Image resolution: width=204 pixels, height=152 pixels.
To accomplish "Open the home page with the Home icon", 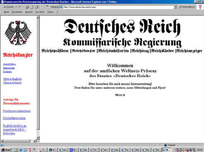I will 37,7.
